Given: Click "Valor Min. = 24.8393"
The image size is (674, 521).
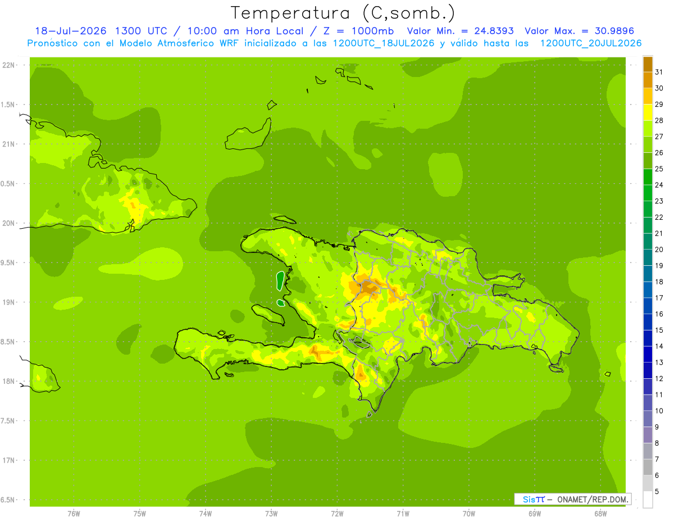Looking at the screenshot, I should point(460,31).
